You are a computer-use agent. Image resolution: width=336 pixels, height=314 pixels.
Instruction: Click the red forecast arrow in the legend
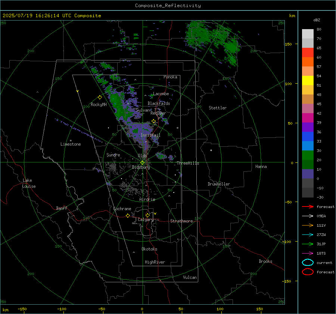[308, 206]
